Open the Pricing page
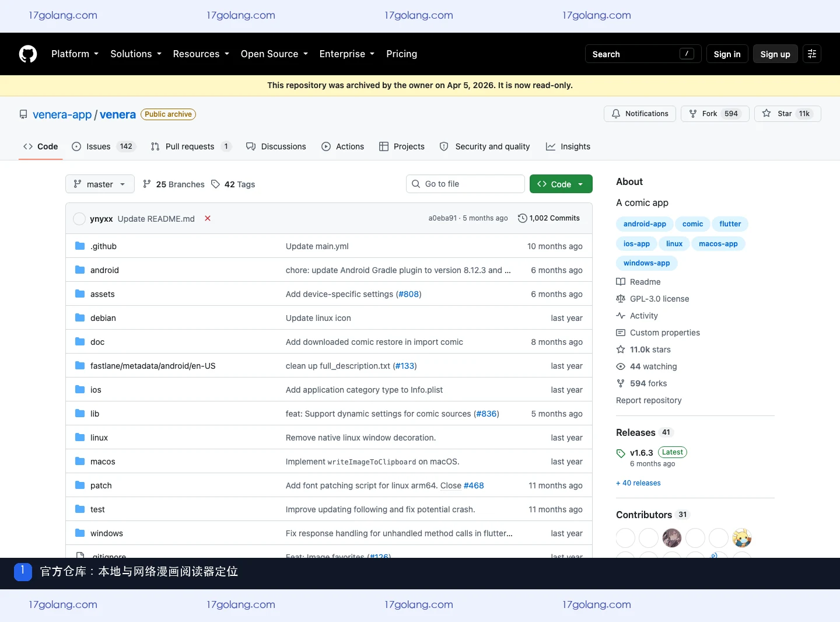 401,54
